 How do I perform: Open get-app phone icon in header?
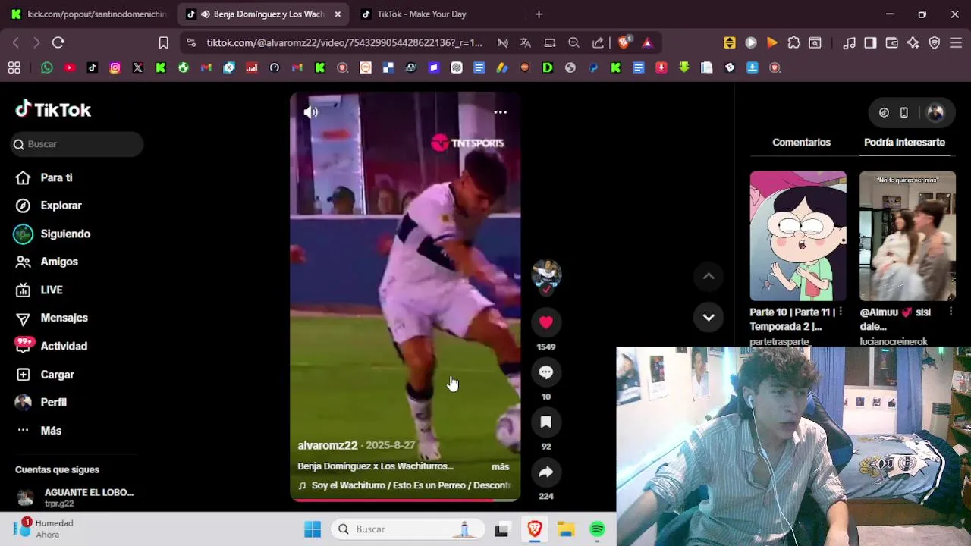coord(903,112)
